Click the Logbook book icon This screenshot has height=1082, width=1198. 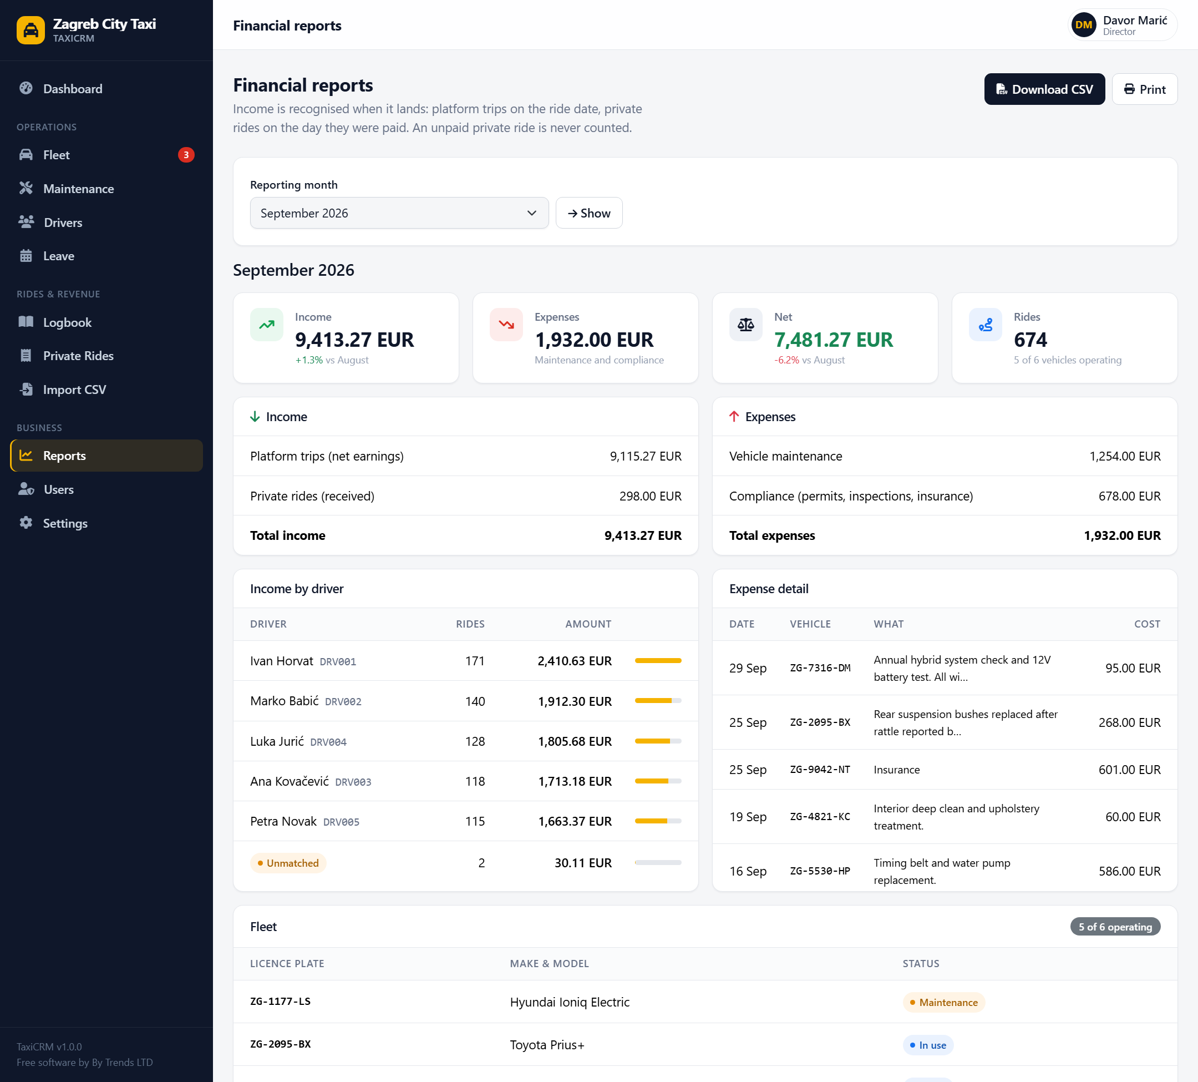pyautogui.click(x=26, y=322)
